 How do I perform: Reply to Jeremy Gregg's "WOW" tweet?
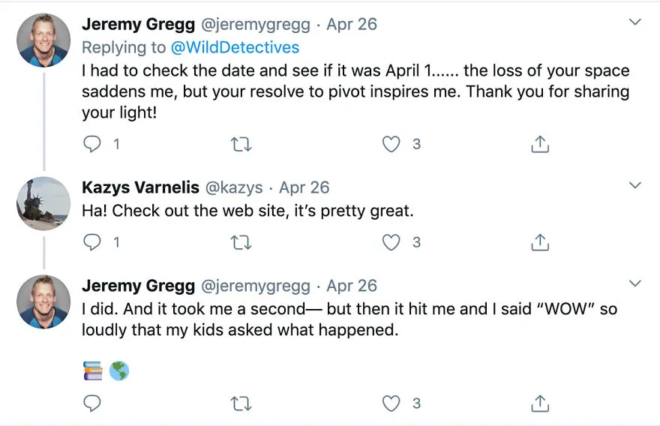(91, 403)
